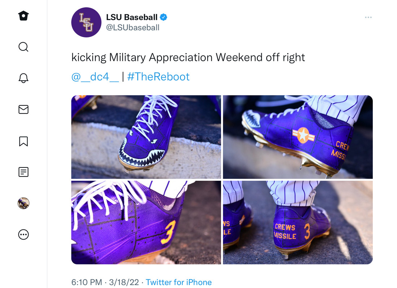Open Lists icon in sidebar
Image resolution: width=397 pixels, height=288 pixels.
pos(23,172)
